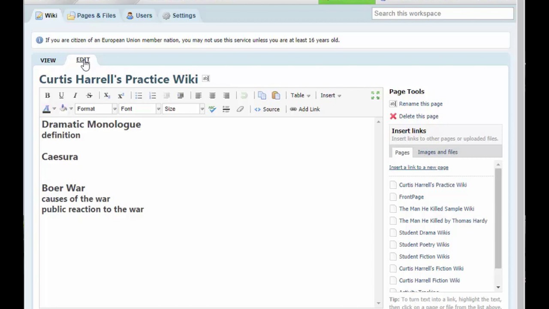The height and width of the screenshot is (309, 549).
Task: Open the Pages & Files tab
Action: coord(91,15)
